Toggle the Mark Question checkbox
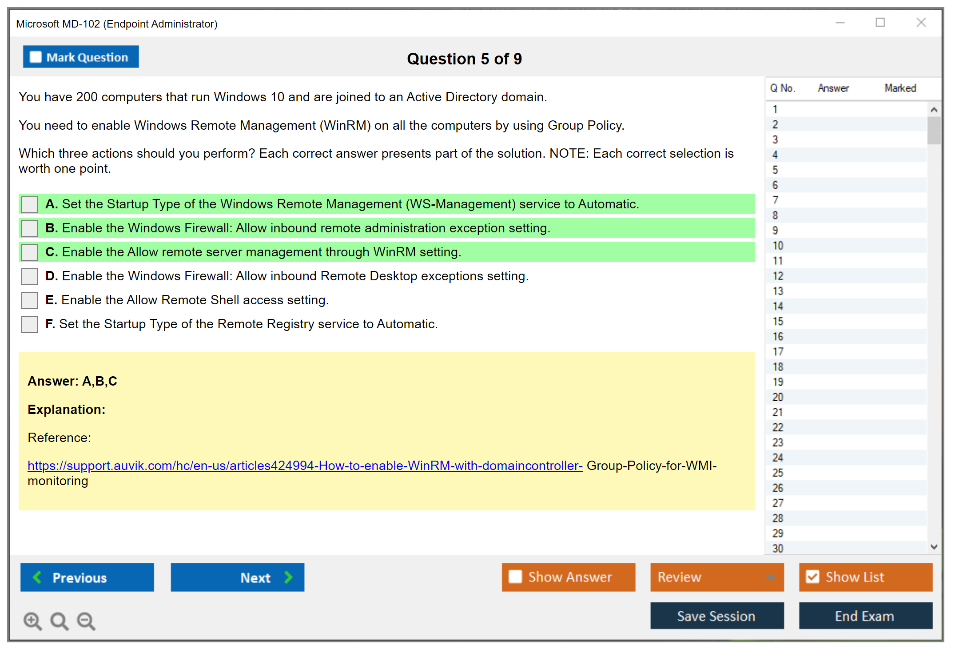This screenshot has width=955, height=653. click(36, 57)
